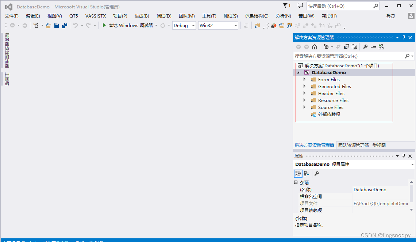Expand the Source Files folder
416x242 pixels.
pos(304,107)
